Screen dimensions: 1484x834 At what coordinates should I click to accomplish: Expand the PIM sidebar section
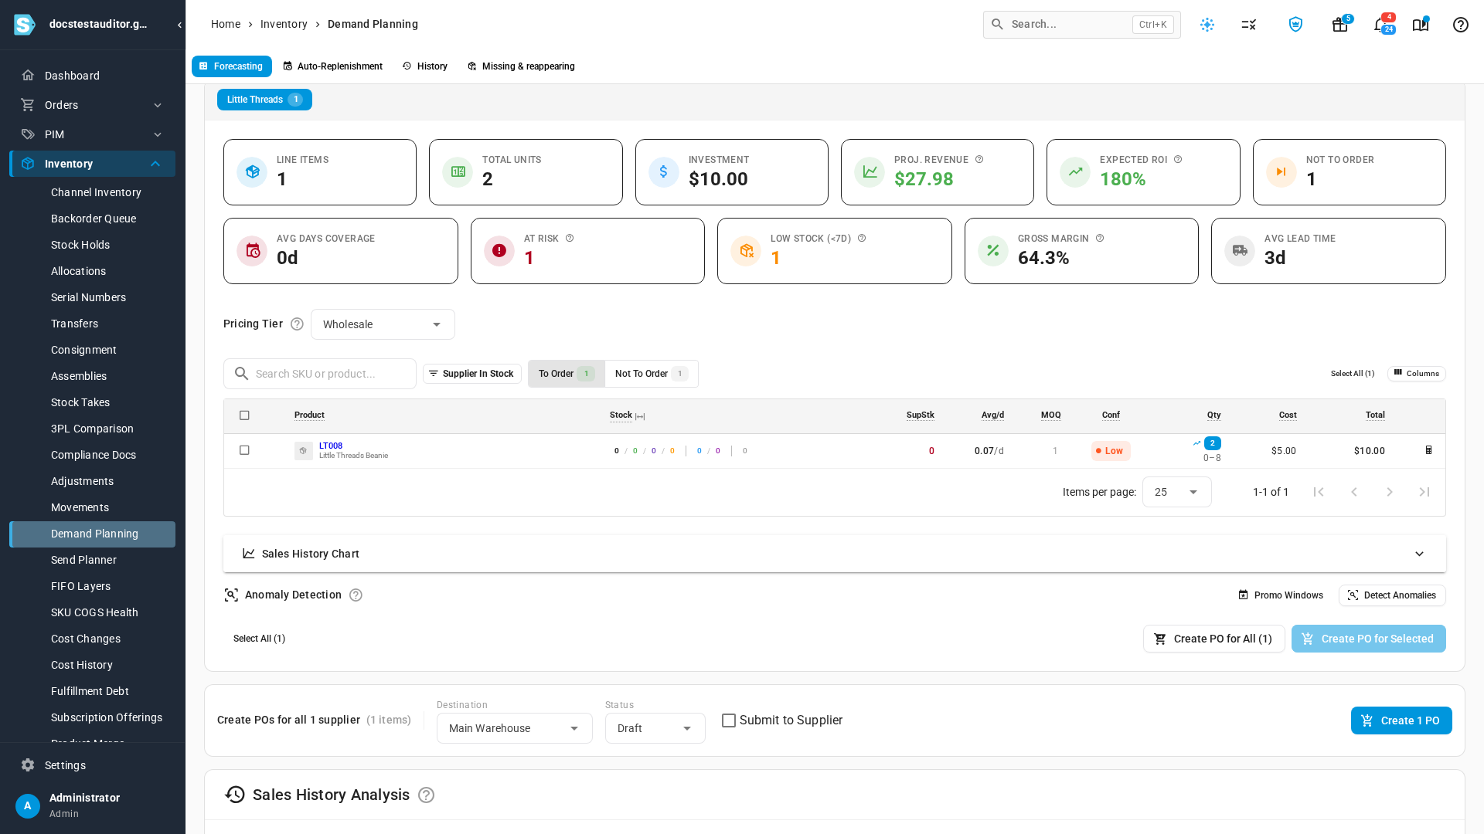pyautogui.click(x=92, y=134)
